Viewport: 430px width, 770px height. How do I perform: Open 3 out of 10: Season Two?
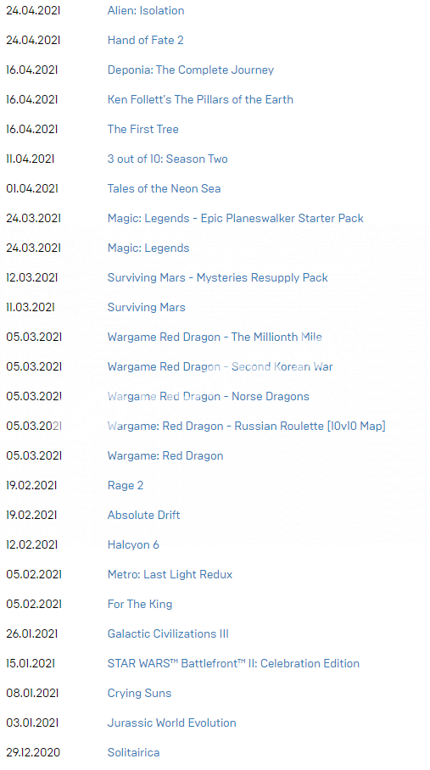coord(167,159)
